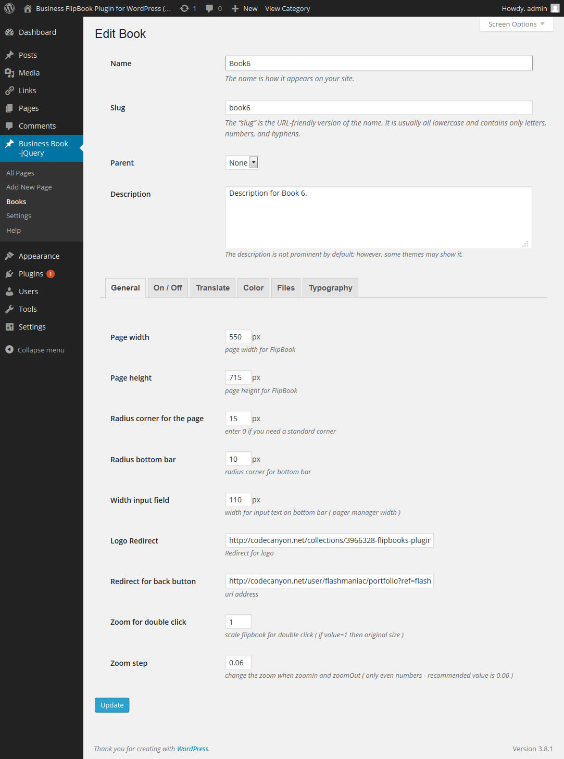564x759 pixels.
Task: Expand the Screen Options panel
Action: [516, 24]
